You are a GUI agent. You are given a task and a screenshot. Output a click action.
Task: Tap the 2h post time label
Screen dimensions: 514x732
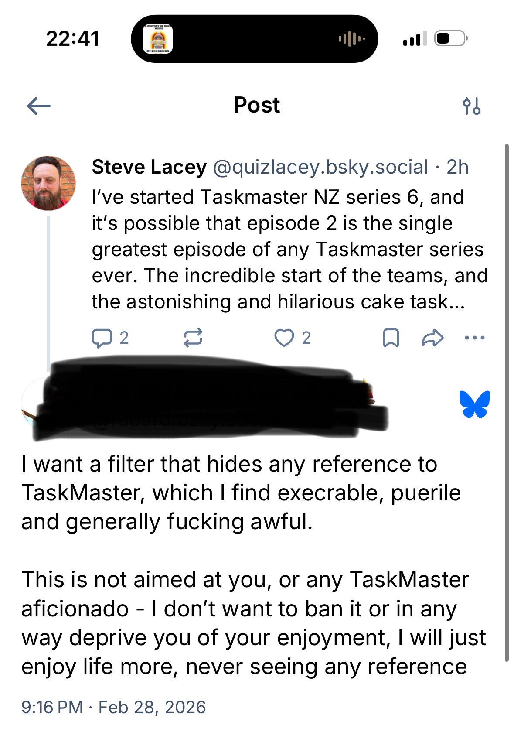457,167
